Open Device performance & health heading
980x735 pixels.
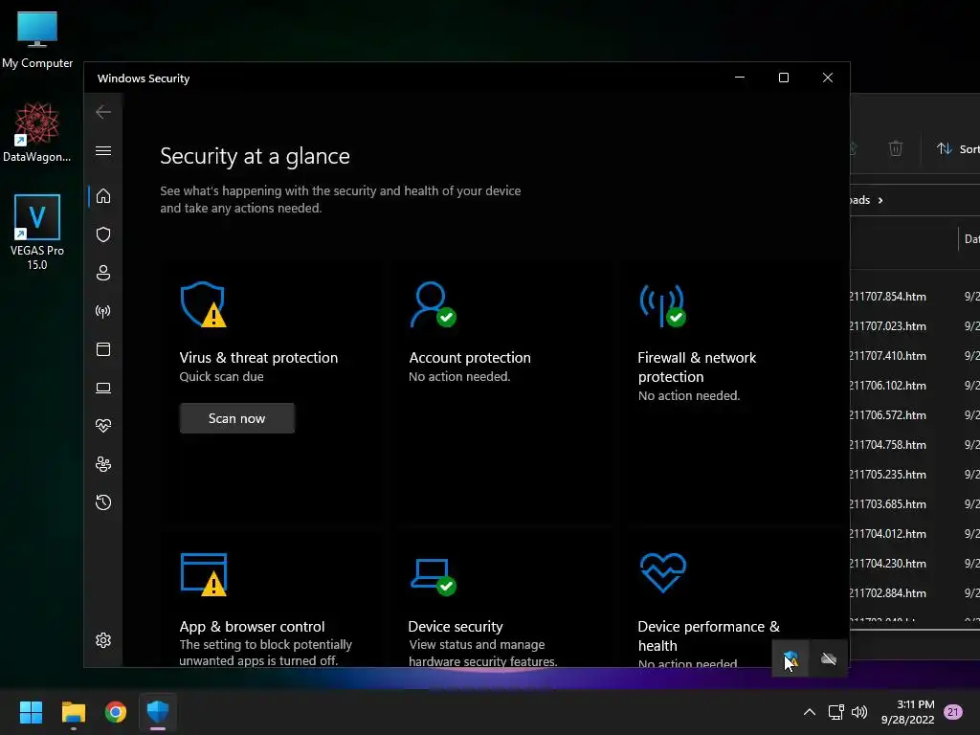tap(708, 635)
